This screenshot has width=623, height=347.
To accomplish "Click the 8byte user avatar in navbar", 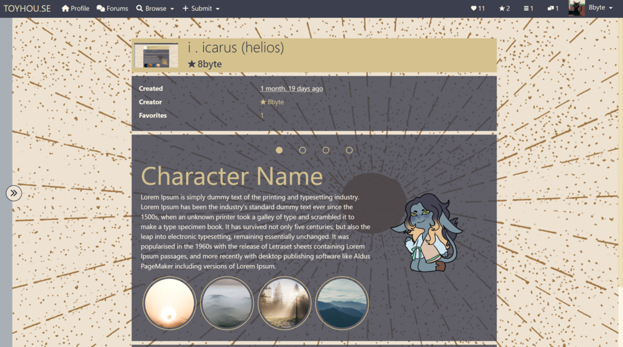I will (577, 8).
